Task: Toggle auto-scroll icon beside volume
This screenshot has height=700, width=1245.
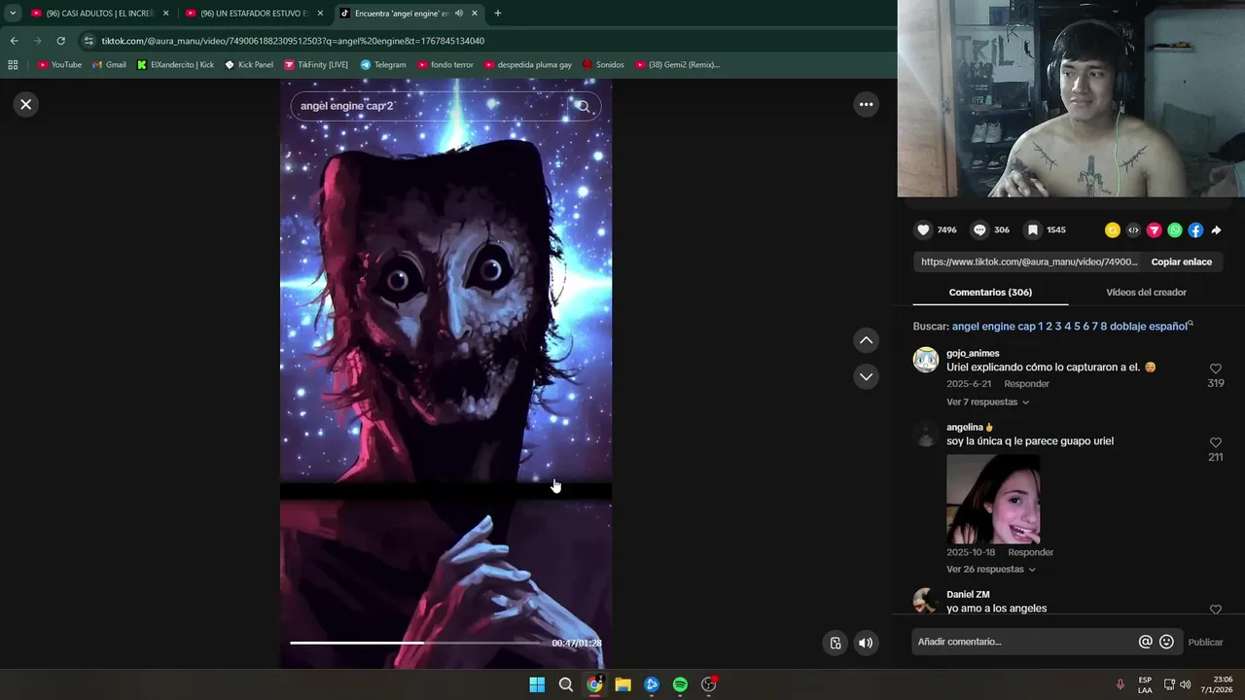Action: click(836, 643)
